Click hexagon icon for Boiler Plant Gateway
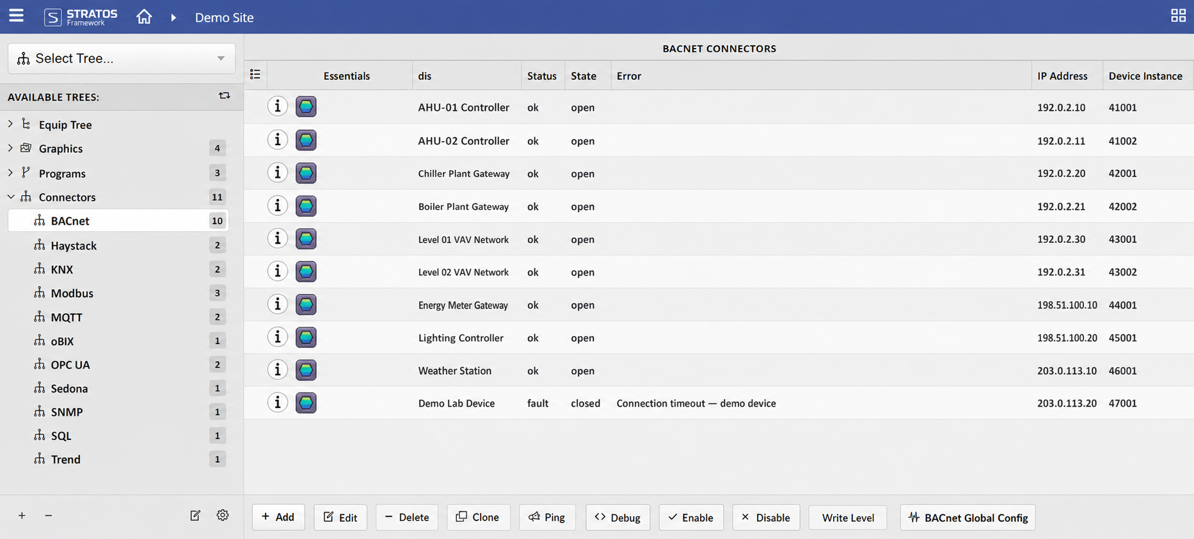This screenshot has height=539, width=1194. (x=306, y=206)
